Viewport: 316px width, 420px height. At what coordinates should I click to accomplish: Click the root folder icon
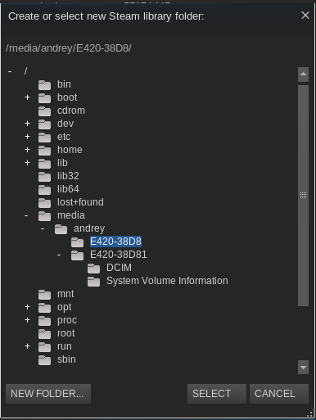pos(44,334)
